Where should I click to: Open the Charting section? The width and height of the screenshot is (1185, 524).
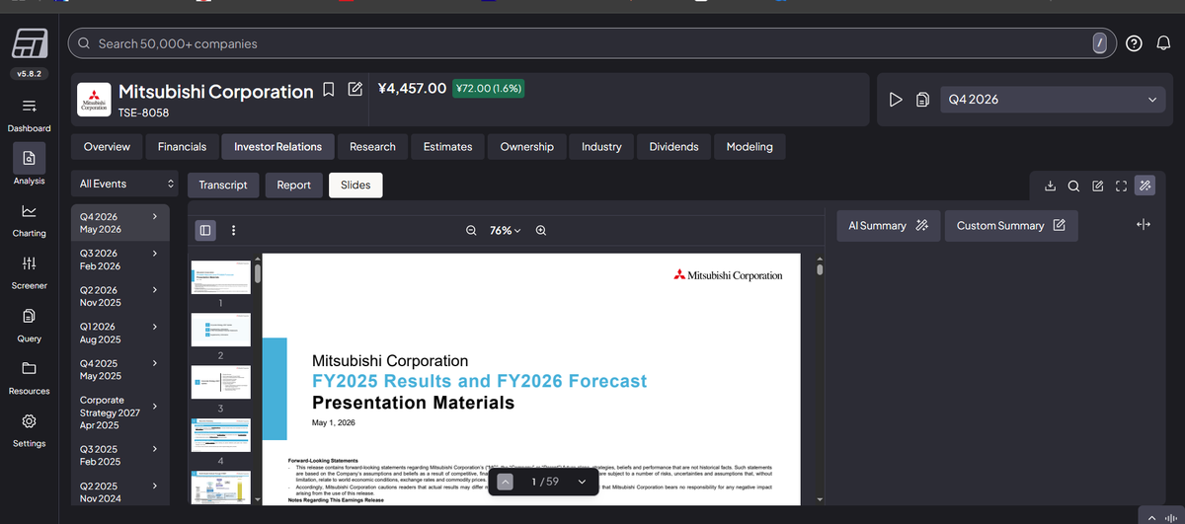click(29, 210)
